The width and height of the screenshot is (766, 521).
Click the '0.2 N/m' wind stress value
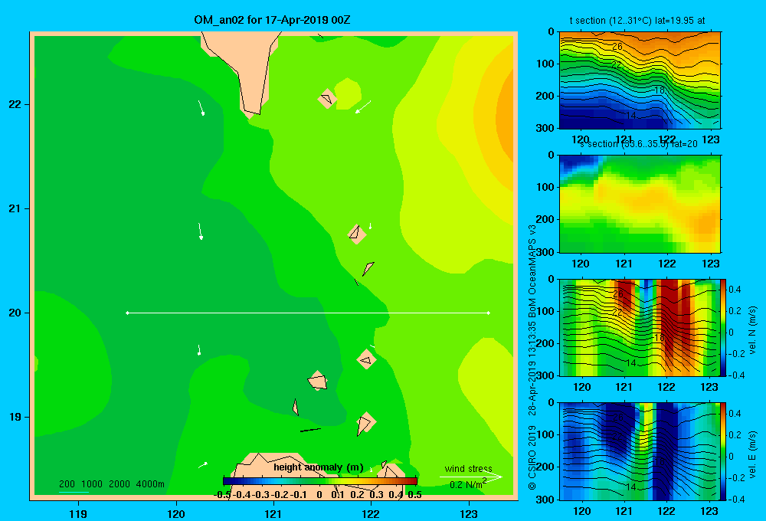point(467,484)
